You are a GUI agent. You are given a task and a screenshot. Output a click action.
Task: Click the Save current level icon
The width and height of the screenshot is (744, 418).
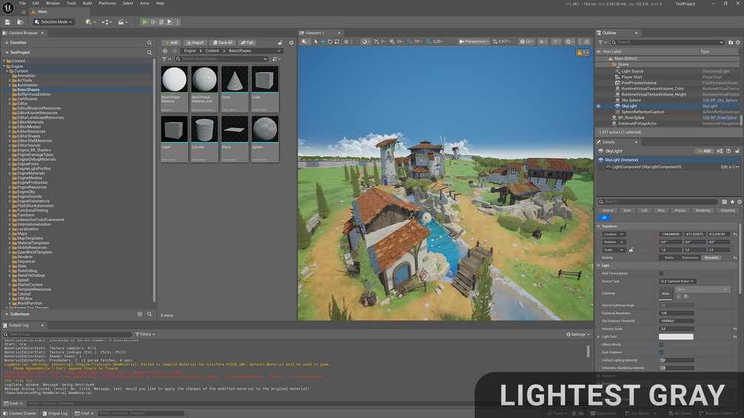point(7,21)
